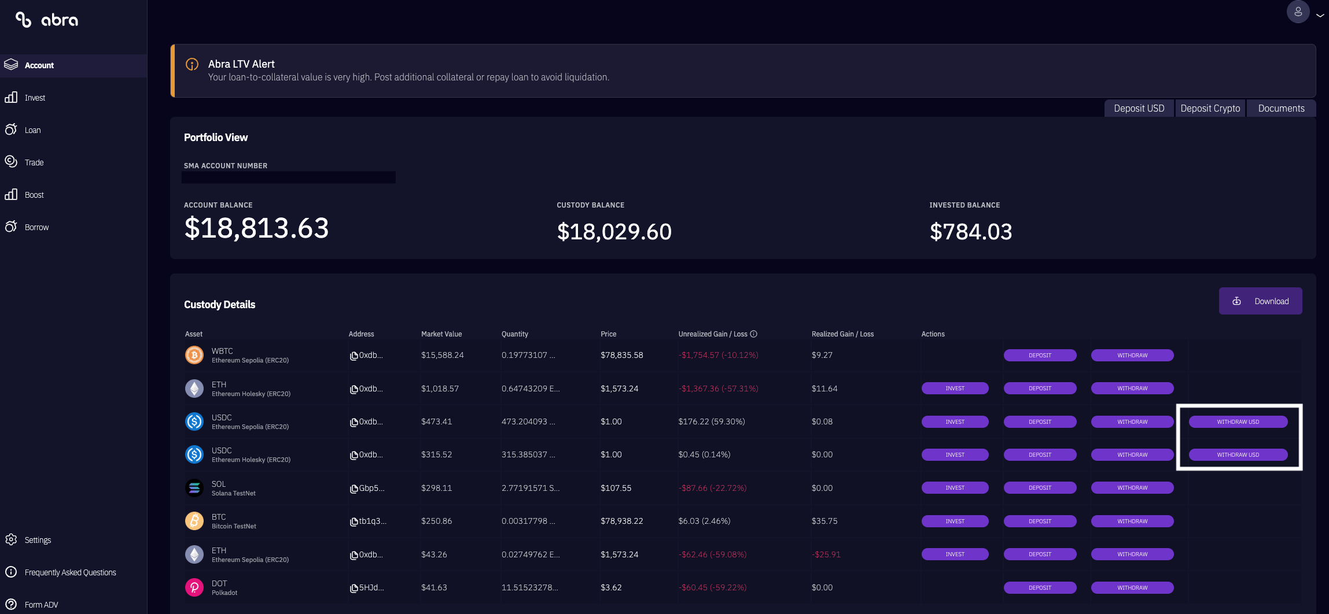Screen dimensions: 1329x614
Task: Withdraw USD from USDC Holesky row
Action: pos(1238,454)
